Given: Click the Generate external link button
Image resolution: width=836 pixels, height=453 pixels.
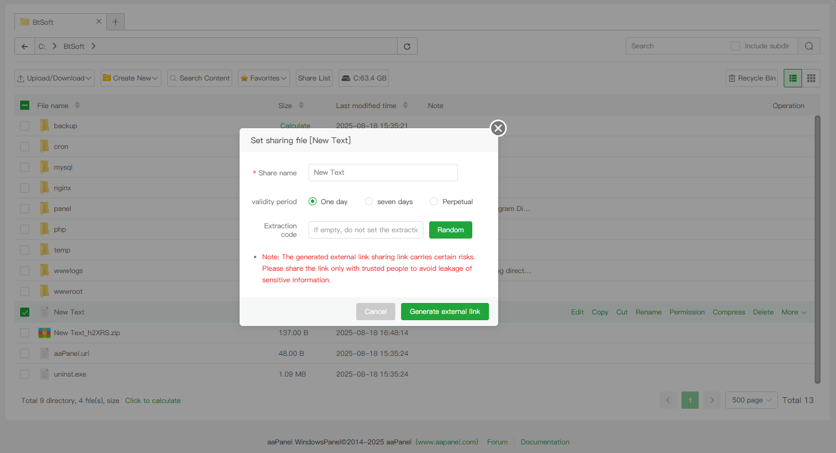Looking at the screenshot, I should [445, 312].
